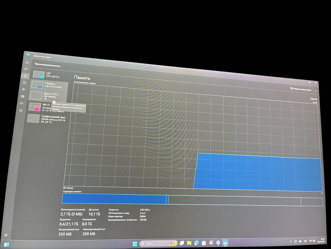Image resolution: width=331 pixels, height=249 pixels.
Task: Maximize the Task Manager window
Action: point(310,82)
